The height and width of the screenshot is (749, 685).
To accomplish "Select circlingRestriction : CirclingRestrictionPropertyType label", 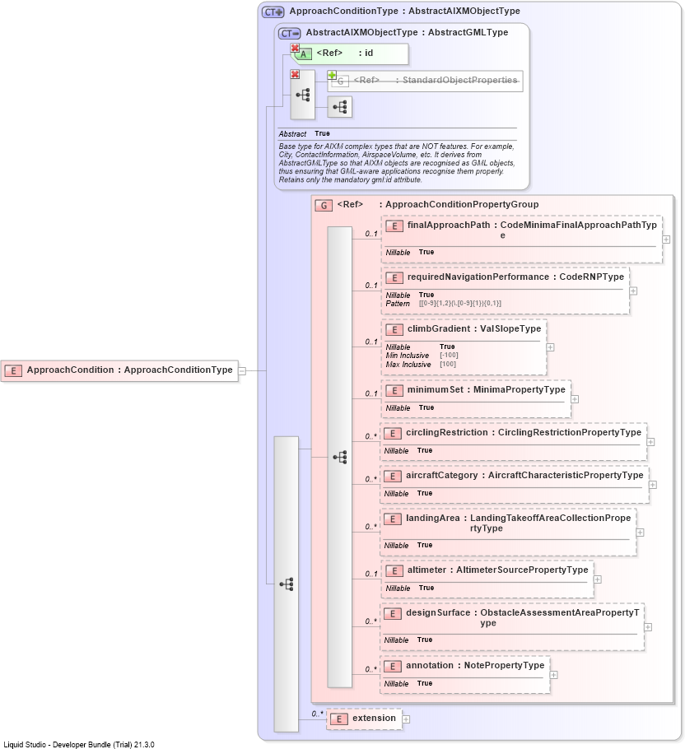I will [524, 432].
